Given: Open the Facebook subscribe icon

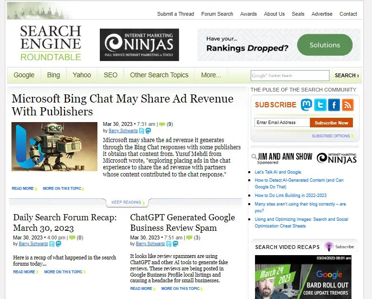Looking at the screenshot, I should (334, 105).
